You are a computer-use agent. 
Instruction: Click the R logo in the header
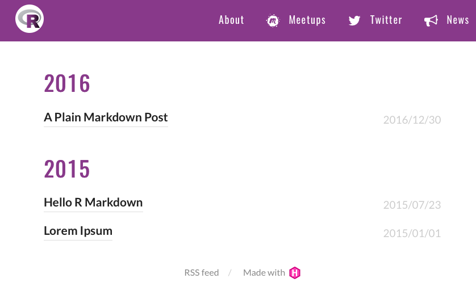[x=30, y=19]
